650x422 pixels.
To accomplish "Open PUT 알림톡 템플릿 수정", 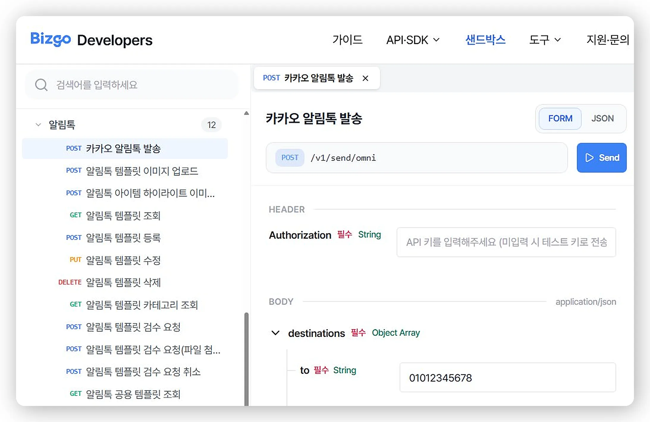I will [125, 260].
